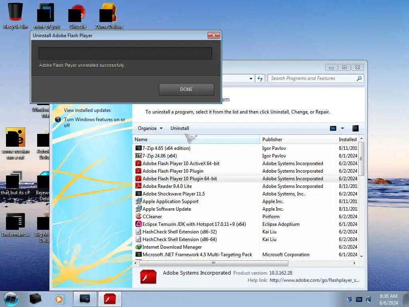Open the media player taskbar icon
This screenshot has height=307, width=409.
pos(59,299)
